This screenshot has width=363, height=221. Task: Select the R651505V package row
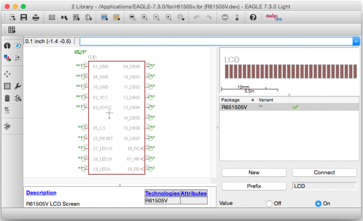tap(289, 107)
